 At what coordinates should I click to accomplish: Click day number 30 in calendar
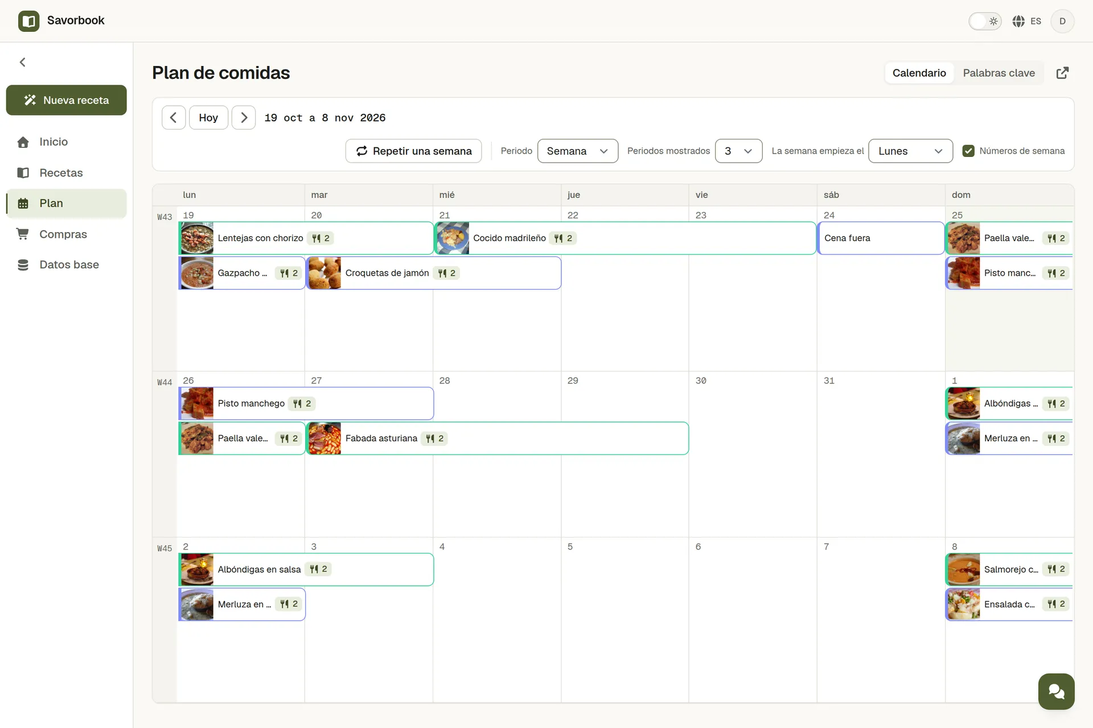tap(701, 380)
